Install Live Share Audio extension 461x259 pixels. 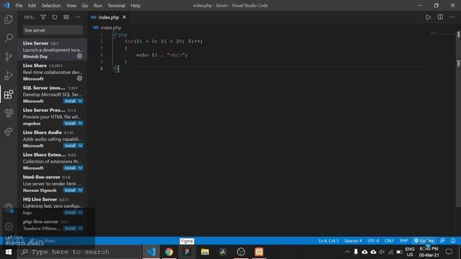tap(70, 145)
